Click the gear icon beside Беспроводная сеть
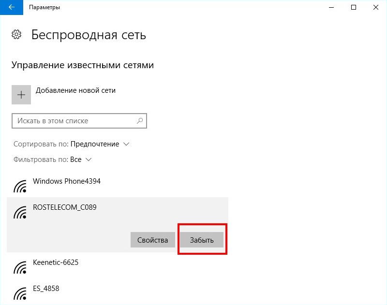387x305 pixels. click(x=16, y=34)
